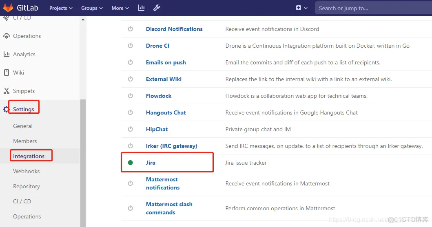432x227 pixels.
Task: Select Operations under Settings submenu
Action: (x=27, y=216)
